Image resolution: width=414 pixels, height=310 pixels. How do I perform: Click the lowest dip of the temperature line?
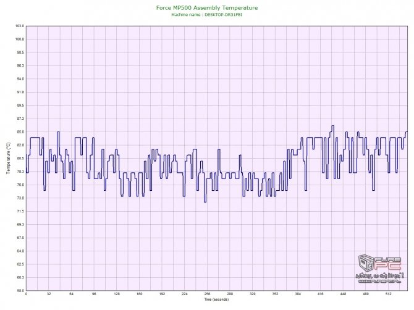[x=205, y=202]
